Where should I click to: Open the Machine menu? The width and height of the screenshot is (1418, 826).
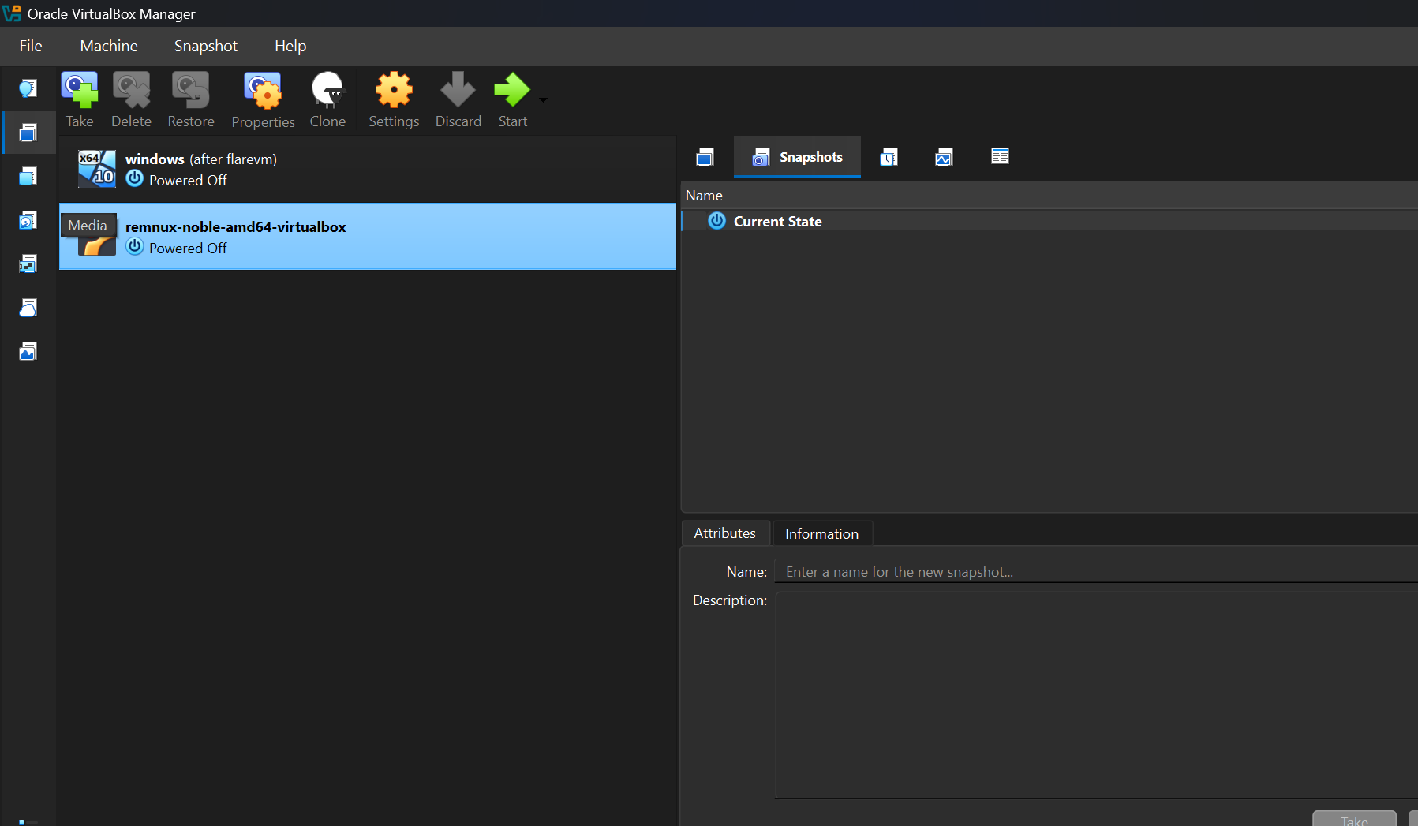(109, 46)
